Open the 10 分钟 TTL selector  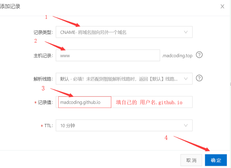[124, 125]
